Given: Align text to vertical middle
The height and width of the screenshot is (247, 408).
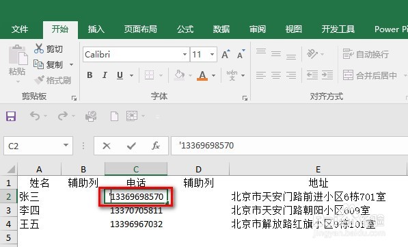Looking at the screenshot, I should coord(276,54).
